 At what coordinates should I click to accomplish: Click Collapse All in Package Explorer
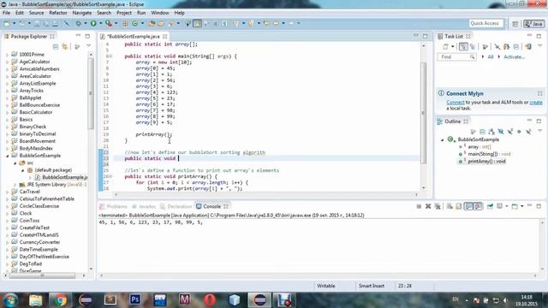click(x=55, y=46)
